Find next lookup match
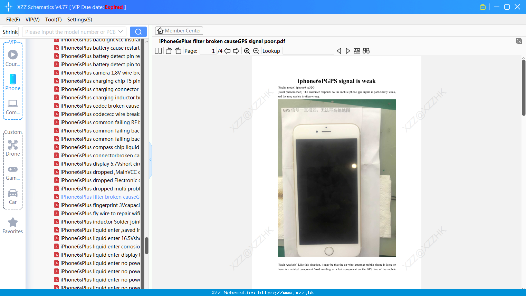The height and width of the screenshot is (296, 526). click(x=348, y=51)
